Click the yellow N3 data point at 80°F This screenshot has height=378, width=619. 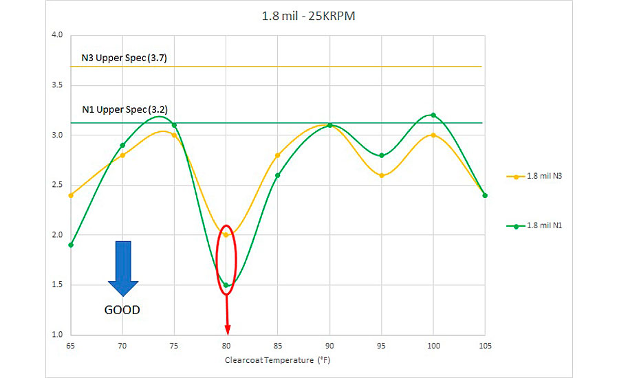(x=226, y=235)
